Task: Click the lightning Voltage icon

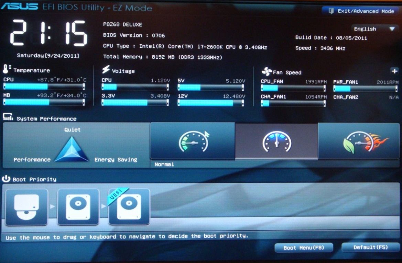Action: 106,69
